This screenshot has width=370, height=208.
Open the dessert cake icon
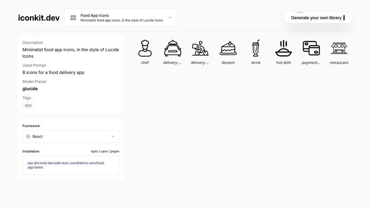tap(228, 48)
